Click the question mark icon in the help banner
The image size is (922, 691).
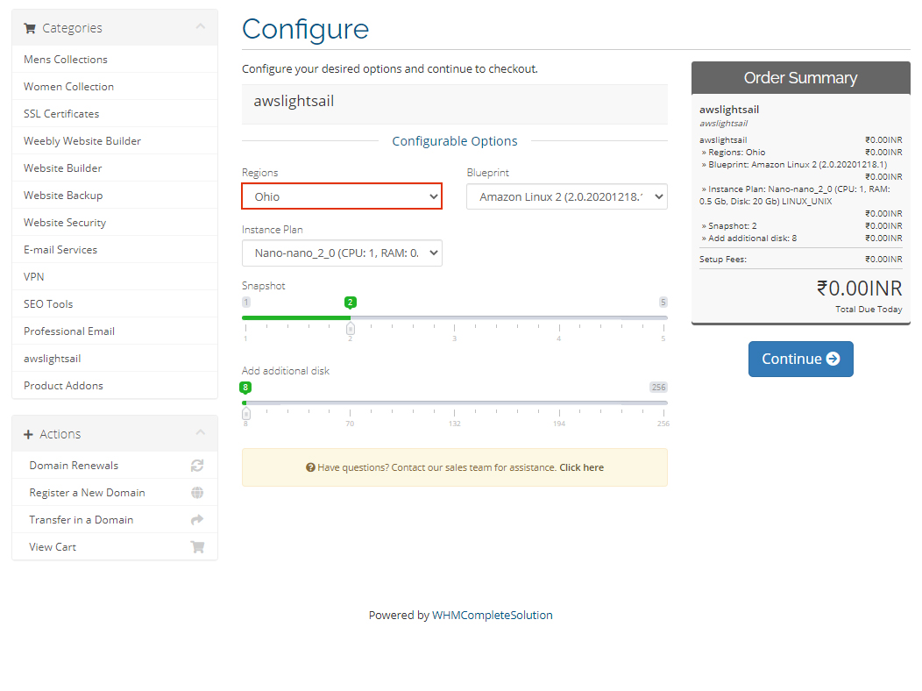[310, 467]
